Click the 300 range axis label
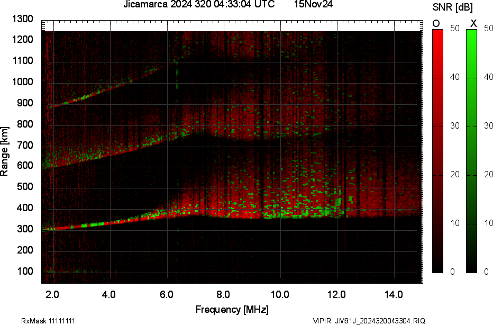This screenshot has width=493, height=325. [x=25, y=229]
